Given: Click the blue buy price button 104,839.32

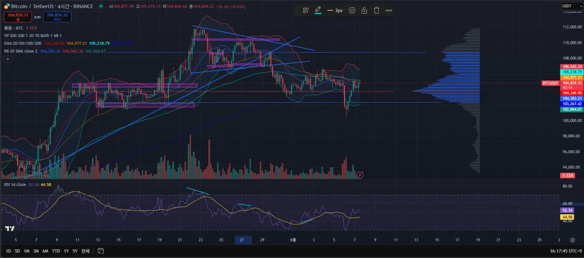Looking at the screenshot, I should pos(57,17).
